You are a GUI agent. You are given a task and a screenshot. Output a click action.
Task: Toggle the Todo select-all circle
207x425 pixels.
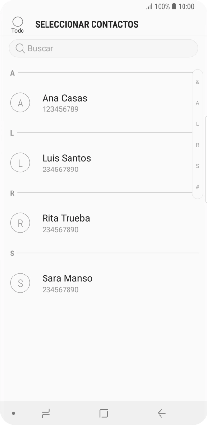18,22
